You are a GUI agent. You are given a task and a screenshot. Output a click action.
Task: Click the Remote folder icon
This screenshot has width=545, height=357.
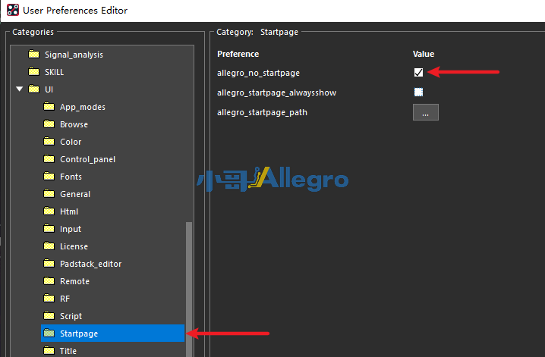tap(49, 280)
